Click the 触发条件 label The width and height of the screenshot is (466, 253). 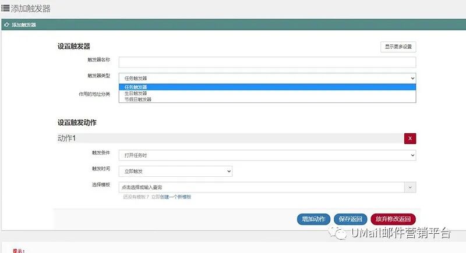click(101, 153)
